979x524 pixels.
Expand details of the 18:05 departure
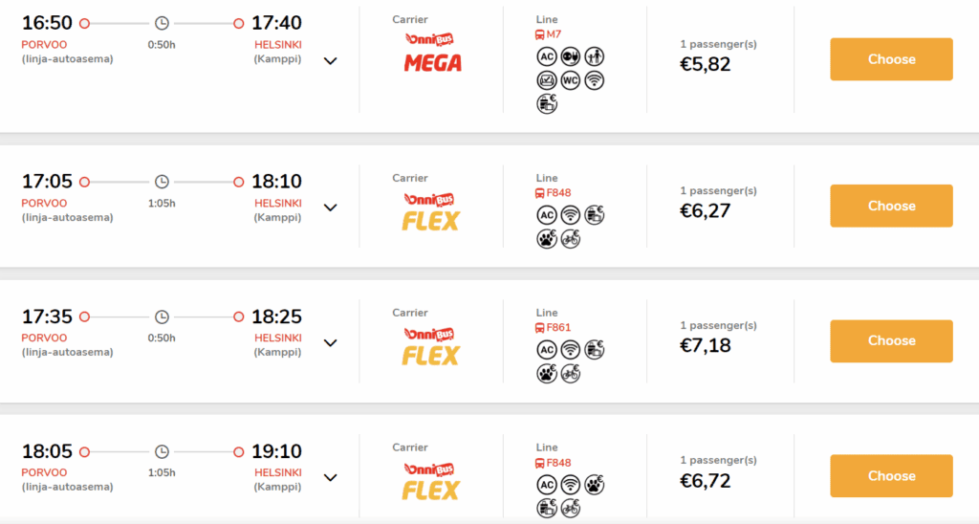[330, 478]
